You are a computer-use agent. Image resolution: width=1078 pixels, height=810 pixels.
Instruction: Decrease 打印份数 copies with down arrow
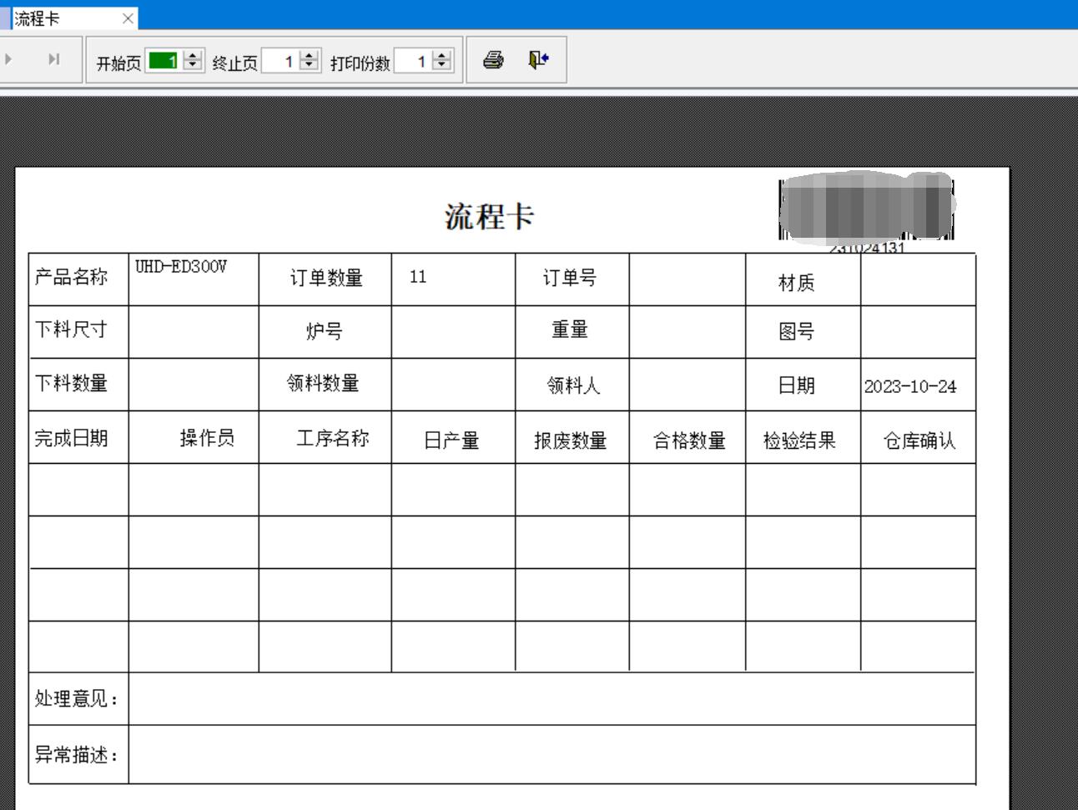(442, 65)
